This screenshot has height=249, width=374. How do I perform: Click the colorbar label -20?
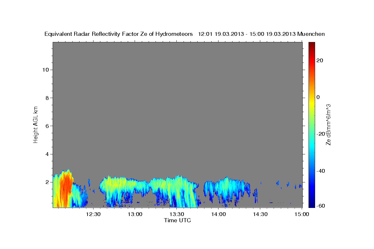pos(320,134)
